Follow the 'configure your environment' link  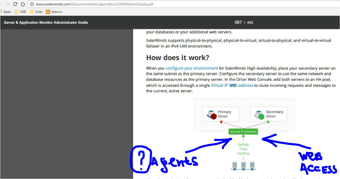click(192, 68)
